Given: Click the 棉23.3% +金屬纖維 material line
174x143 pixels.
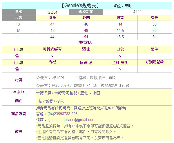Looking at the screenshot, I should (83, 86).
